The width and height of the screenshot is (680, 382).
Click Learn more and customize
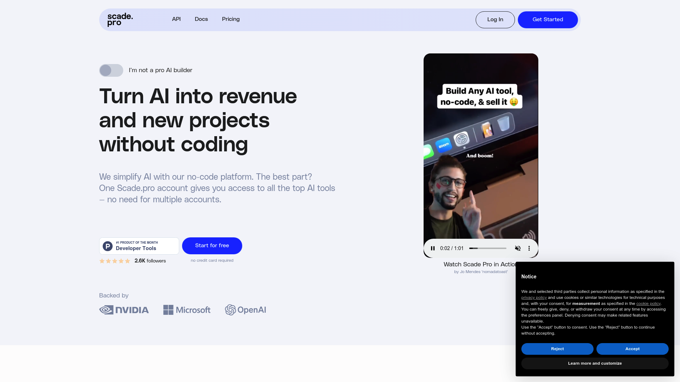(595, 363)
